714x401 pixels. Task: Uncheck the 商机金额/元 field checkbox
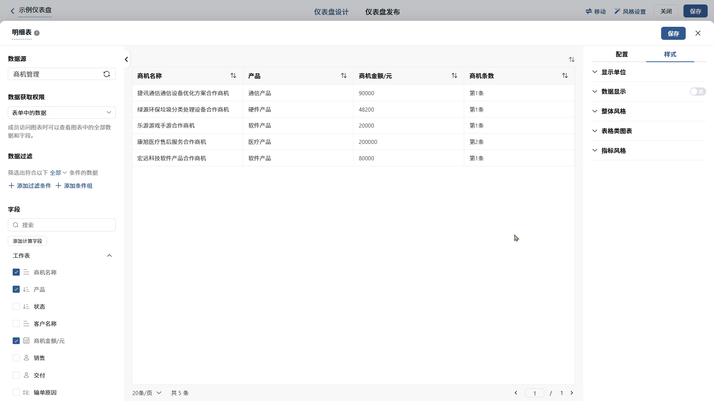click(16, 341)
